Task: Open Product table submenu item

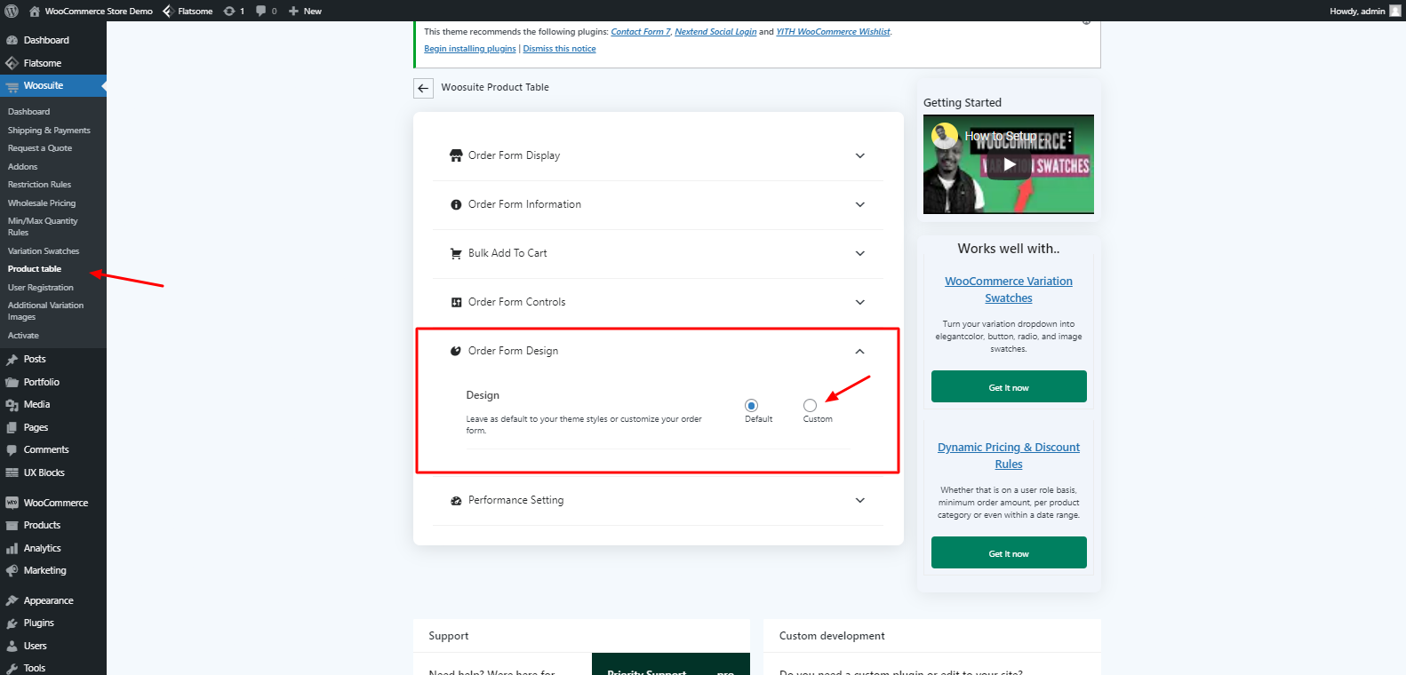Action: (35, 269)
